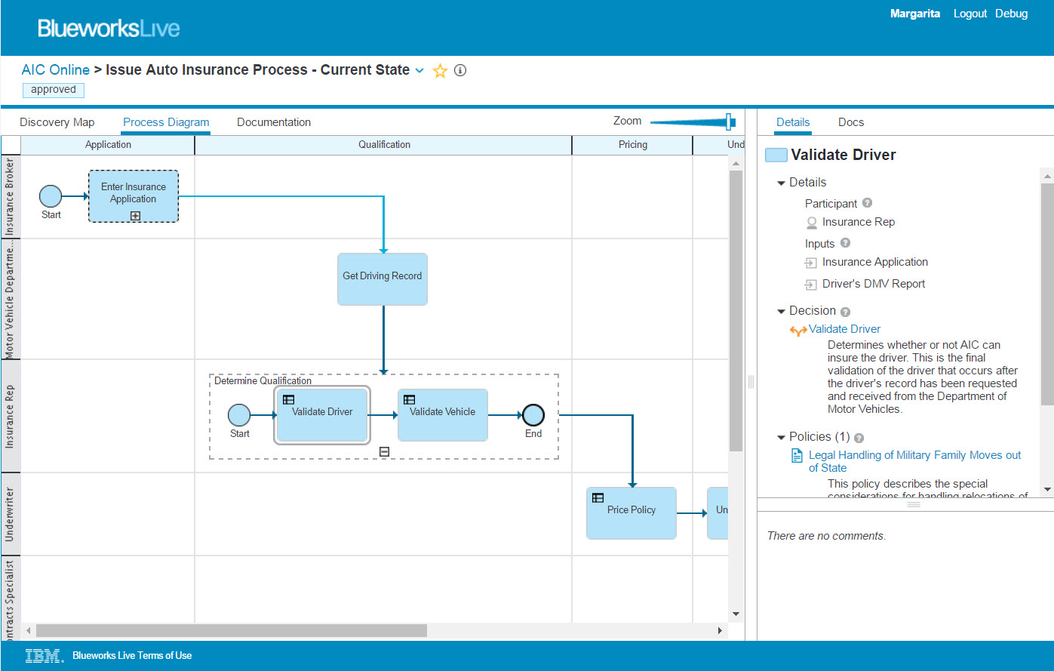Open the process name dropdown arrow
This screenshot has height=671, width=1054.
click(x=419, y=71)
